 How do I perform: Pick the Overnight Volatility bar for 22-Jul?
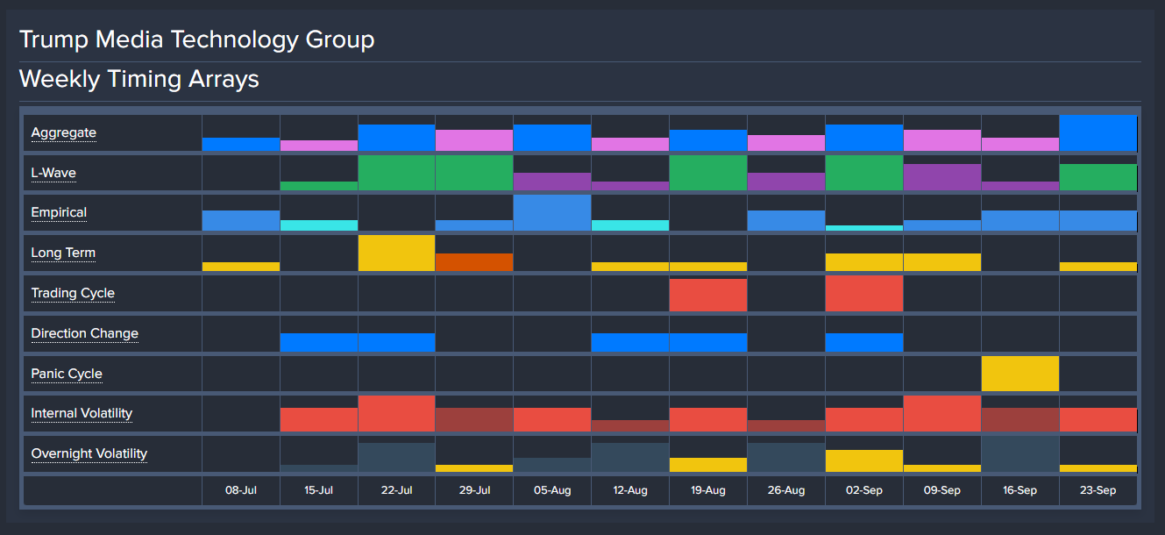click(397, 458)
